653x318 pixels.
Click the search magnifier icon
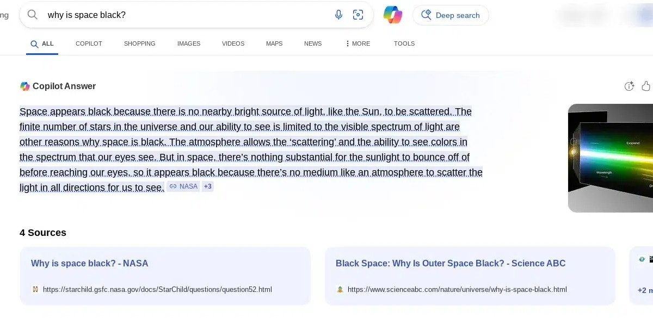click(x=33, y=15)
